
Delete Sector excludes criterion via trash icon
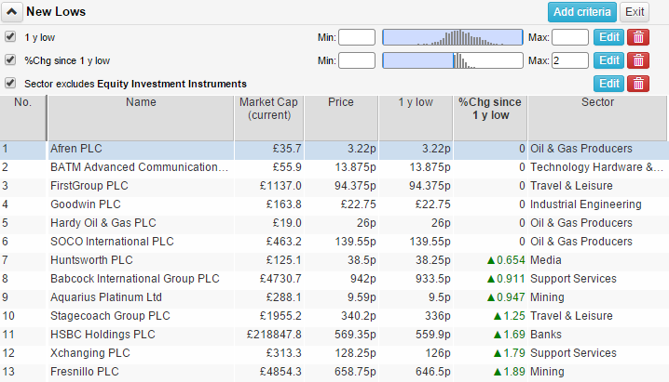[x=638, y=84]
